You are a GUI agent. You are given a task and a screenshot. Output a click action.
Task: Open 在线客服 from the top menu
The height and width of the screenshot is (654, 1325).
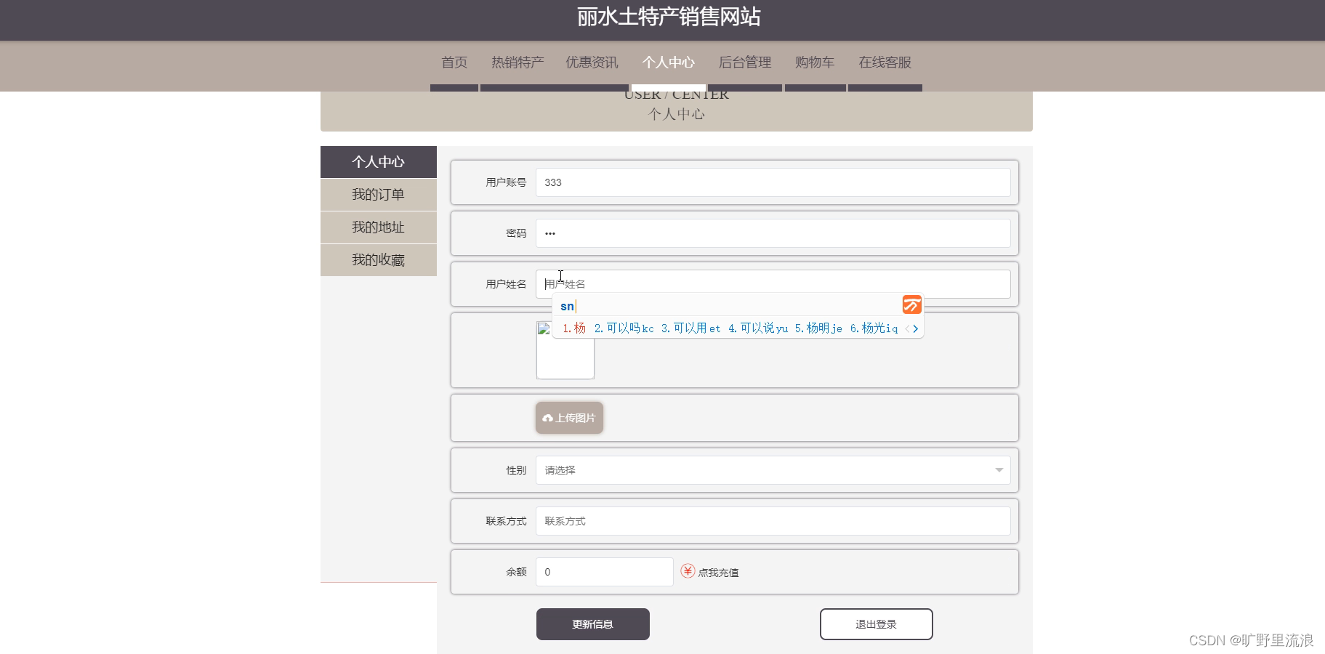(x=885, y=62)
